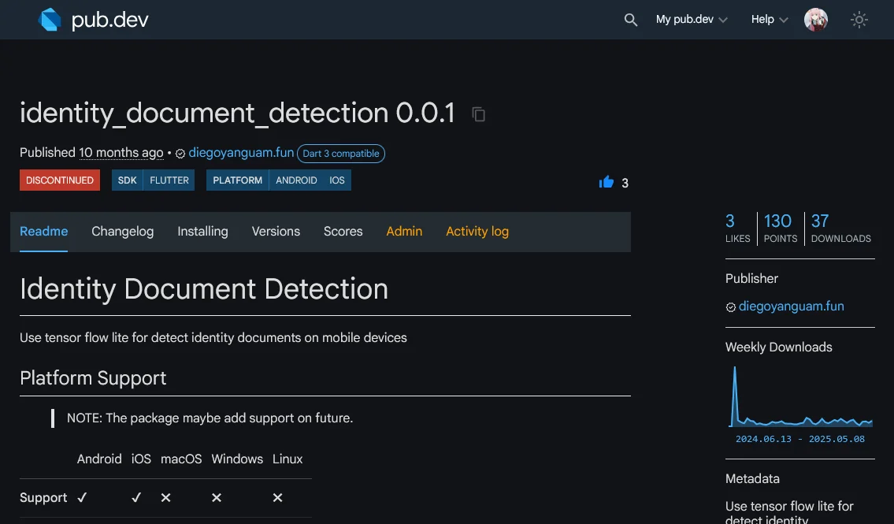Click the 'macOS' column header
The width and height of the screenshot is (894, 524).
(181, 459)
